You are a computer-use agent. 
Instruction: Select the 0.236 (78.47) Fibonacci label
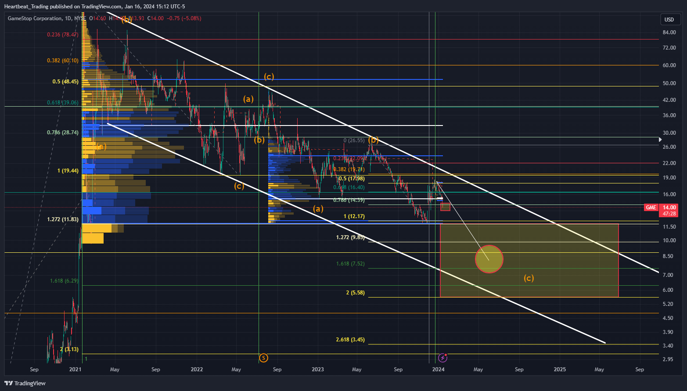pos(63,34)
